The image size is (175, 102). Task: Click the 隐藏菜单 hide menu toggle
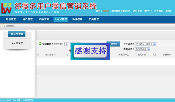coord(10,26)
